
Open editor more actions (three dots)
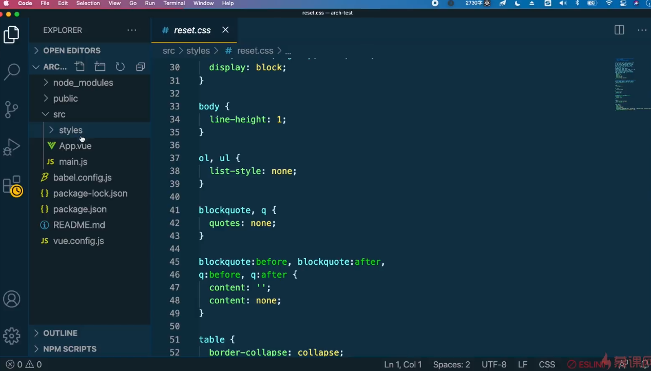(x=642, y=30)
